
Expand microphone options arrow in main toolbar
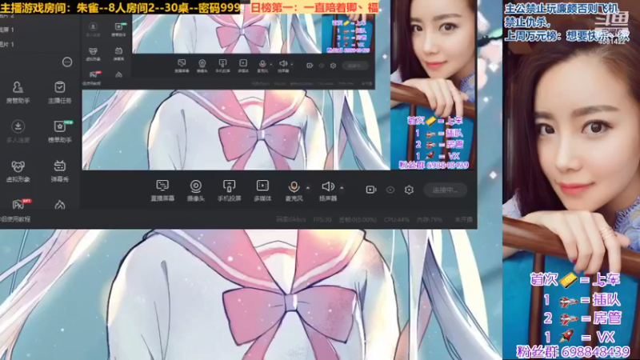tap(308, 188)
